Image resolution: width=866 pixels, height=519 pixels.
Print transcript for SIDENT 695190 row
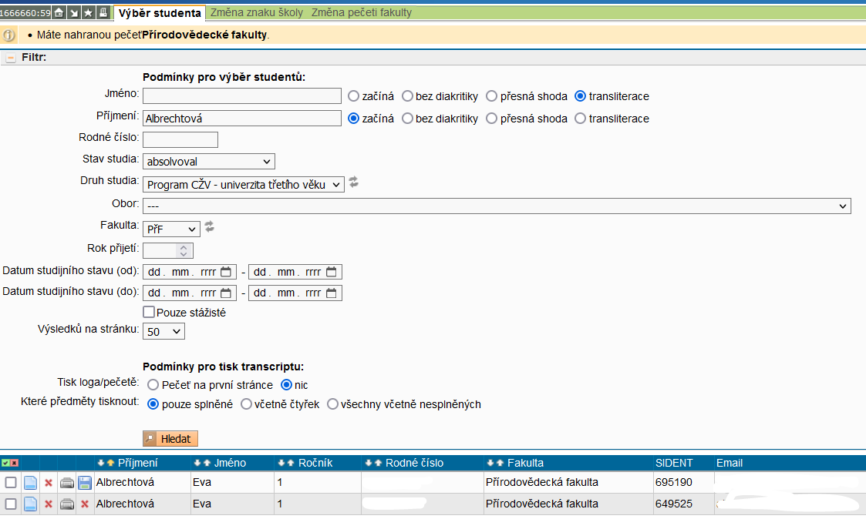[x=67, y=483]
